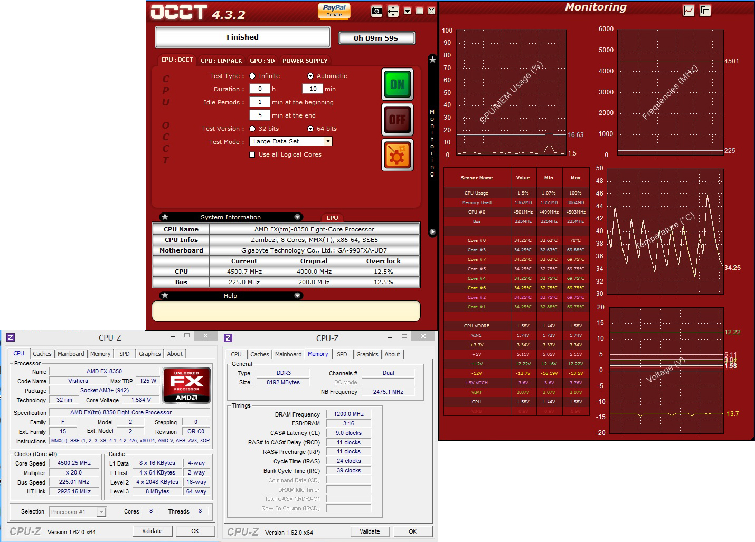Select the Infinite test type
755x542 pixels.
coord(252,76)
